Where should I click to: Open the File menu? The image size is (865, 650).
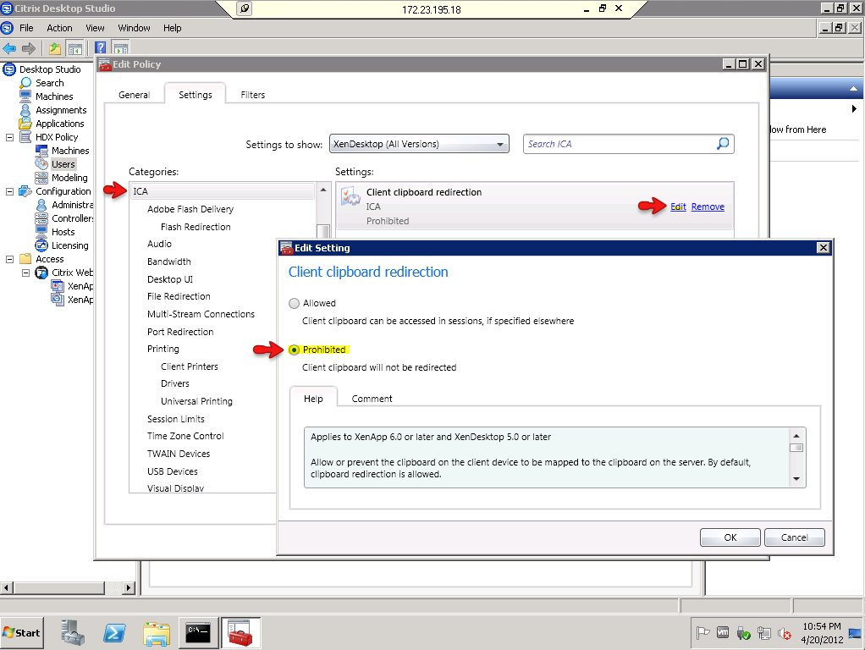tap(26, 28)
